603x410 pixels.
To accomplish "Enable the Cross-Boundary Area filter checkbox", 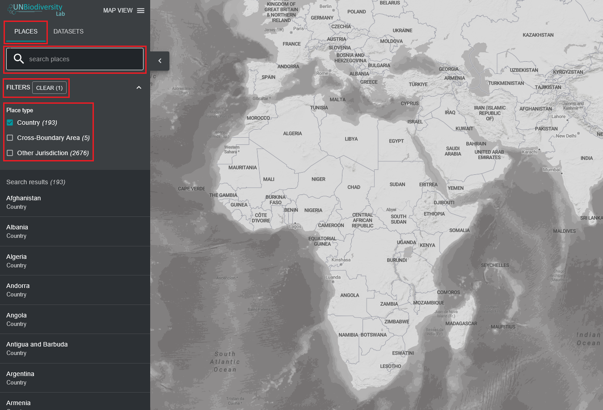I will (x=10, y=138).
